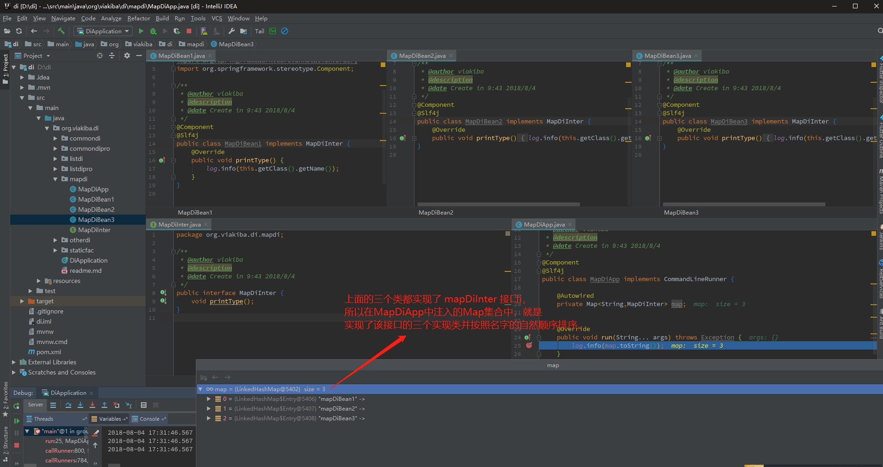The image size is (883, 467).
Task: Toggle the Tail button in the toolbar
Action: pyautogui.click(x=260, y=31)
